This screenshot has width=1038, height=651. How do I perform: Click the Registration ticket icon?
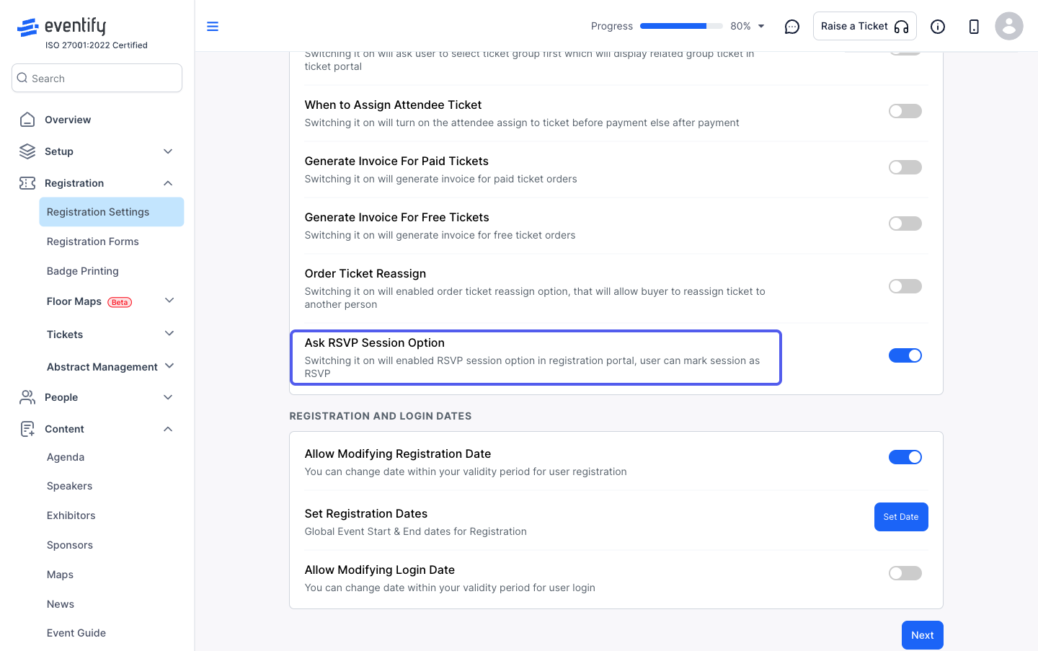[27, 183]
